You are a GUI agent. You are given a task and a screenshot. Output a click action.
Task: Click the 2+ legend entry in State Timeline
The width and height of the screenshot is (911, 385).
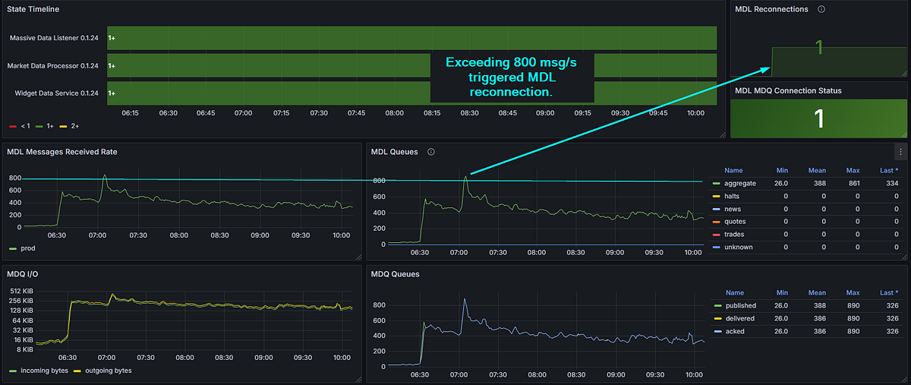[76, 125]
